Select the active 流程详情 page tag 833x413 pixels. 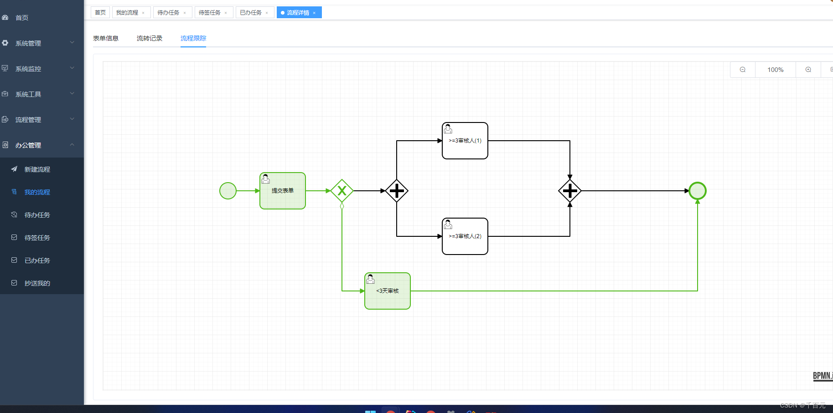pyautogui.click(x=298, y=12)
